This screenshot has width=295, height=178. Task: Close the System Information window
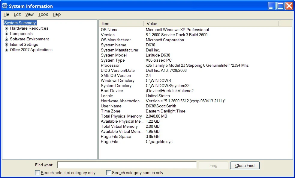tap(289, 6)
